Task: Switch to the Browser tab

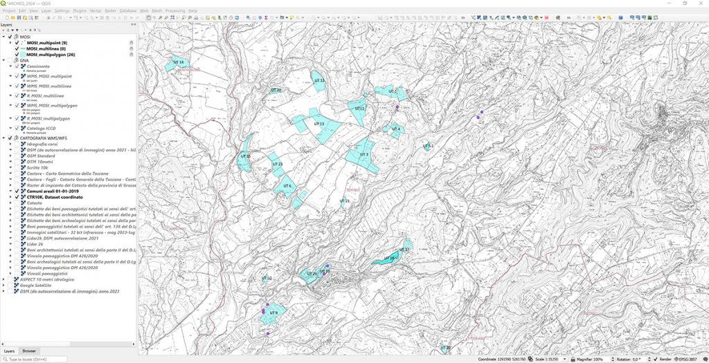Action: tap(28, 351)
